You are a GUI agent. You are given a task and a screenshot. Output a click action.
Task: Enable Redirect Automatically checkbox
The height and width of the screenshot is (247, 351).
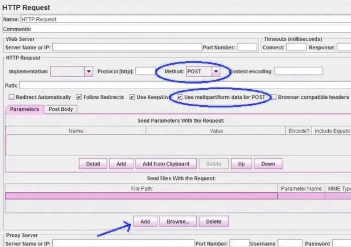pyautogui.click(x=12, y=97)
